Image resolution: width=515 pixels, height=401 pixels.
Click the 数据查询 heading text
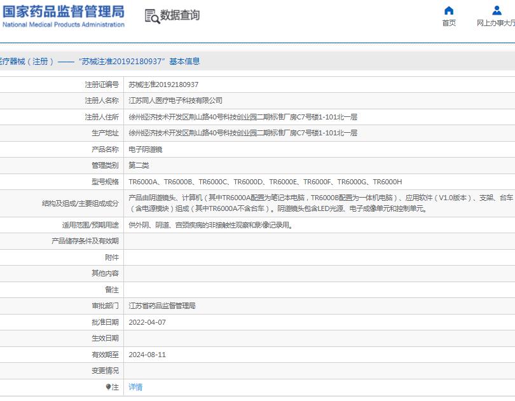click(x=180, y=15)
